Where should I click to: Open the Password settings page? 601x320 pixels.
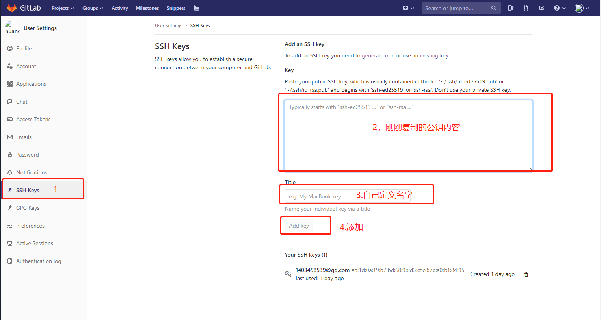[x=27, y=155]
